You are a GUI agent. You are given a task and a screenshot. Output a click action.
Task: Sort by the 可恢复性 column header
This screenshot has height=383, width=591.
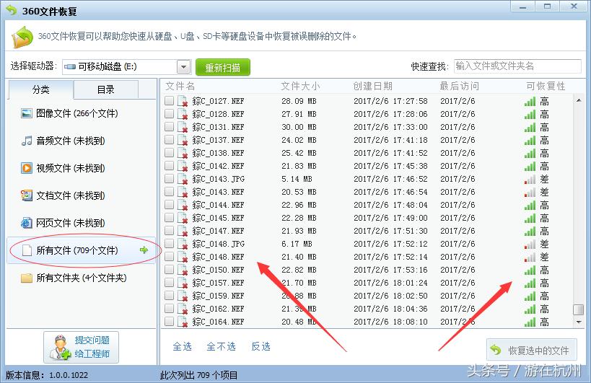coord(546,87)
